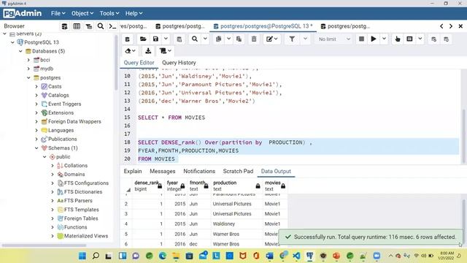The image size is (467, 263).
Task: Open Zoom from the taskbar
Action: pyautogui.click(x=377, y=256)
